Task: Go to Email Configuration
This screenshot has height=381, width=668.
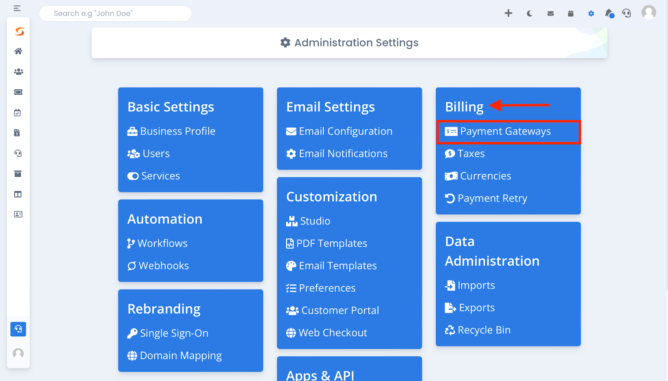Action: [339, 131]
